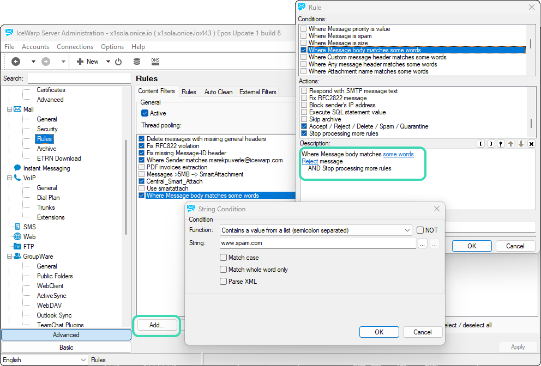Select the Web globe icon

tap(17, 236)
